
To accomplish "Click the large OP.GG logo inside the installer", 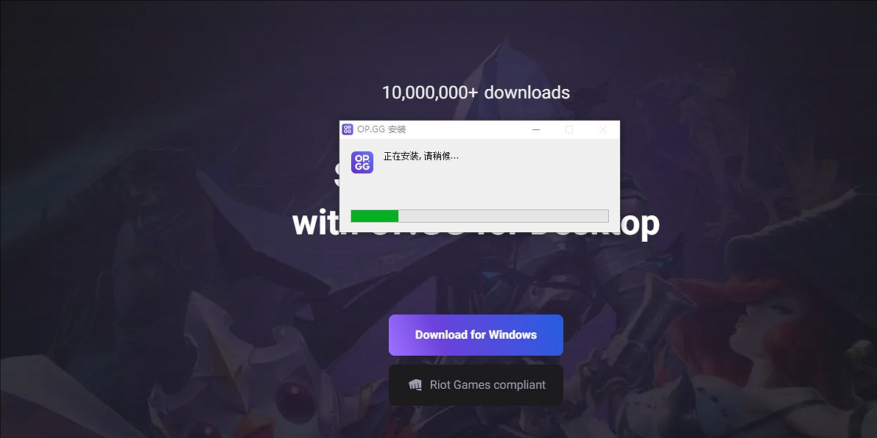I will [x=362, y=162].
